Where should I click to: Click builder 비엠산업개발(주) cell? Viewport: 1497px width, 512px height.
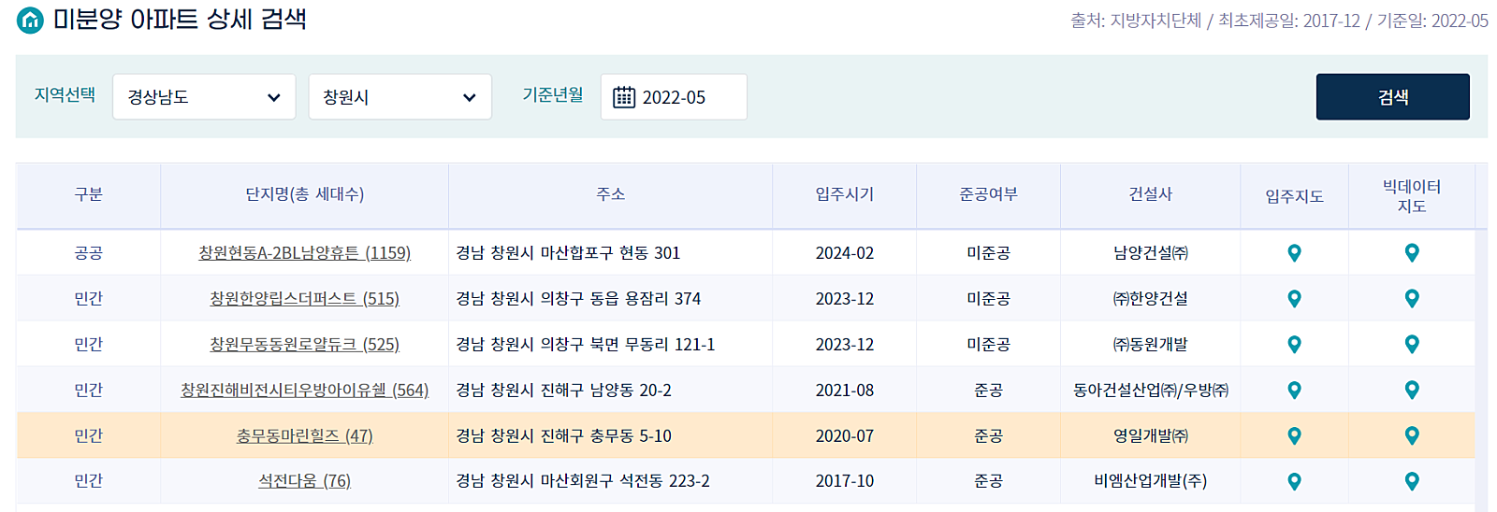click(x=1151, y=481)
